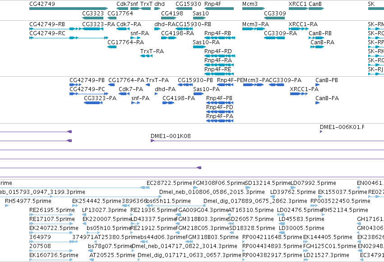Open the Rnp4F gene feature
This screenshot has width=384, height=262.
click(219, 9)
